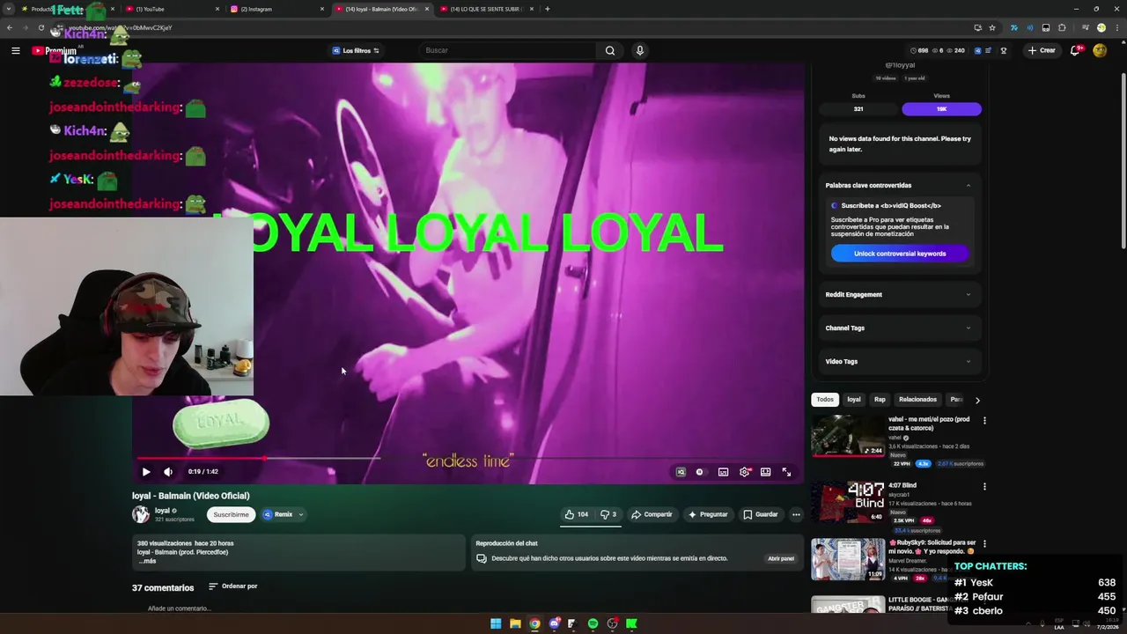Click the Añade un comentario field
The image size is (1127, 634).
179,608
